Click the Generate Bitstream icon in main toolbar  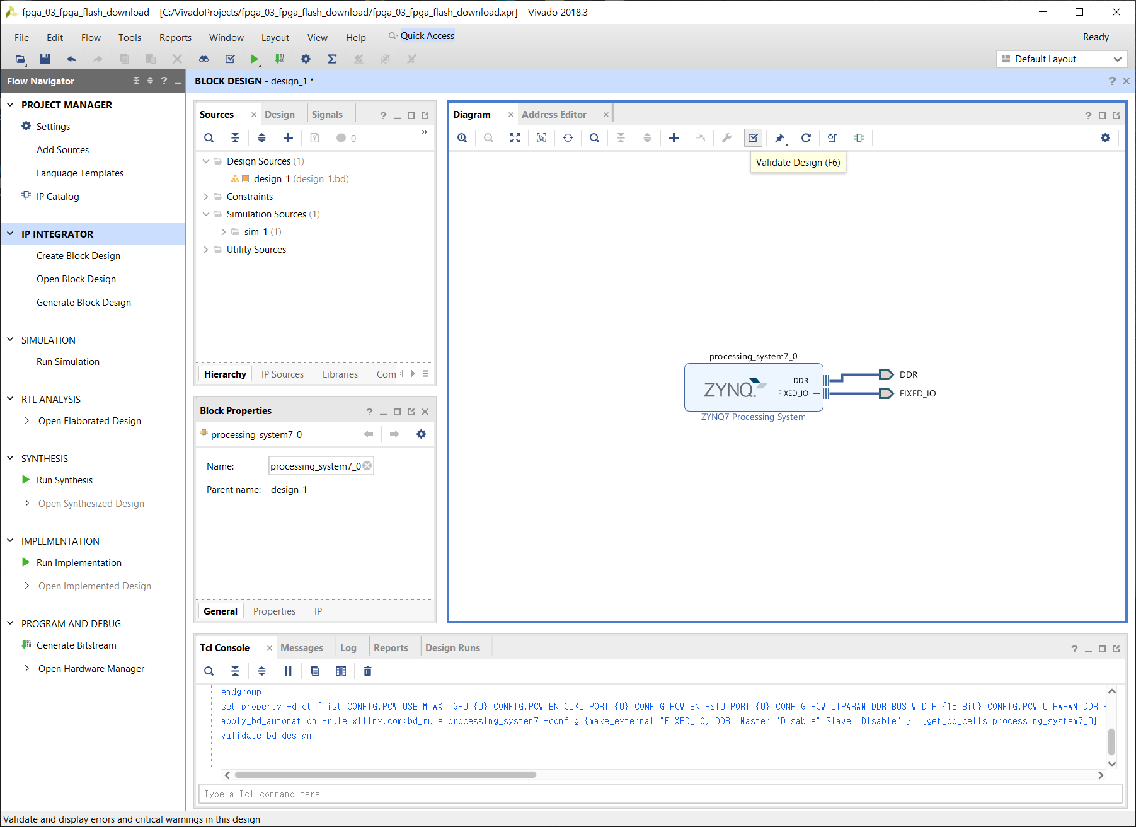280,59
